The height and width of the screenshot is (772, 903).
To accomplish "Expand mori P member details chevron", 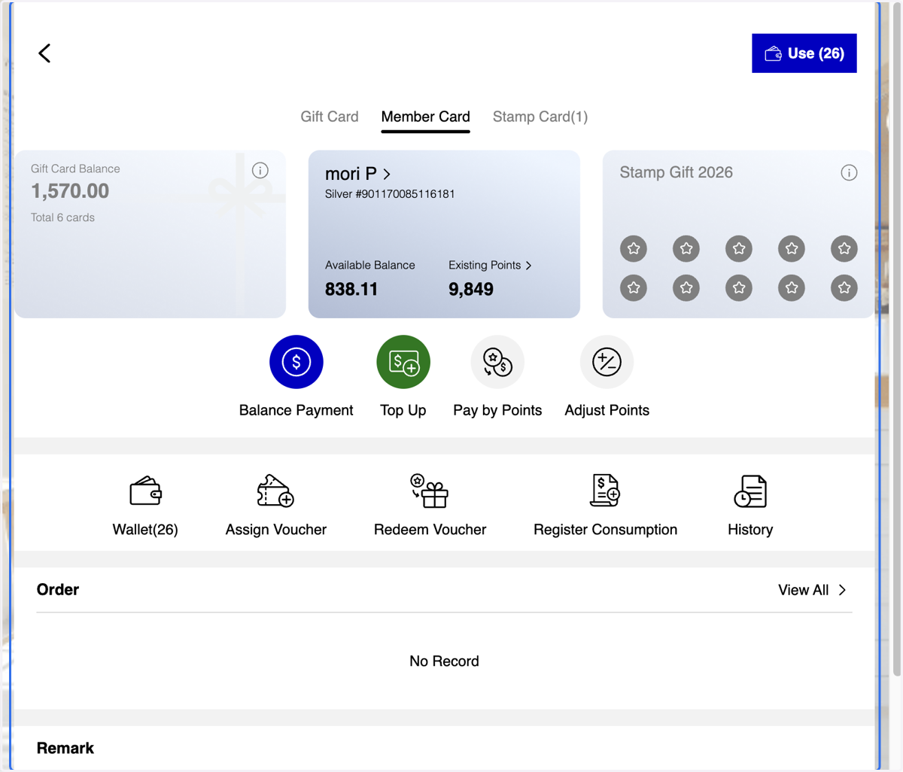I will click(387, 174).
